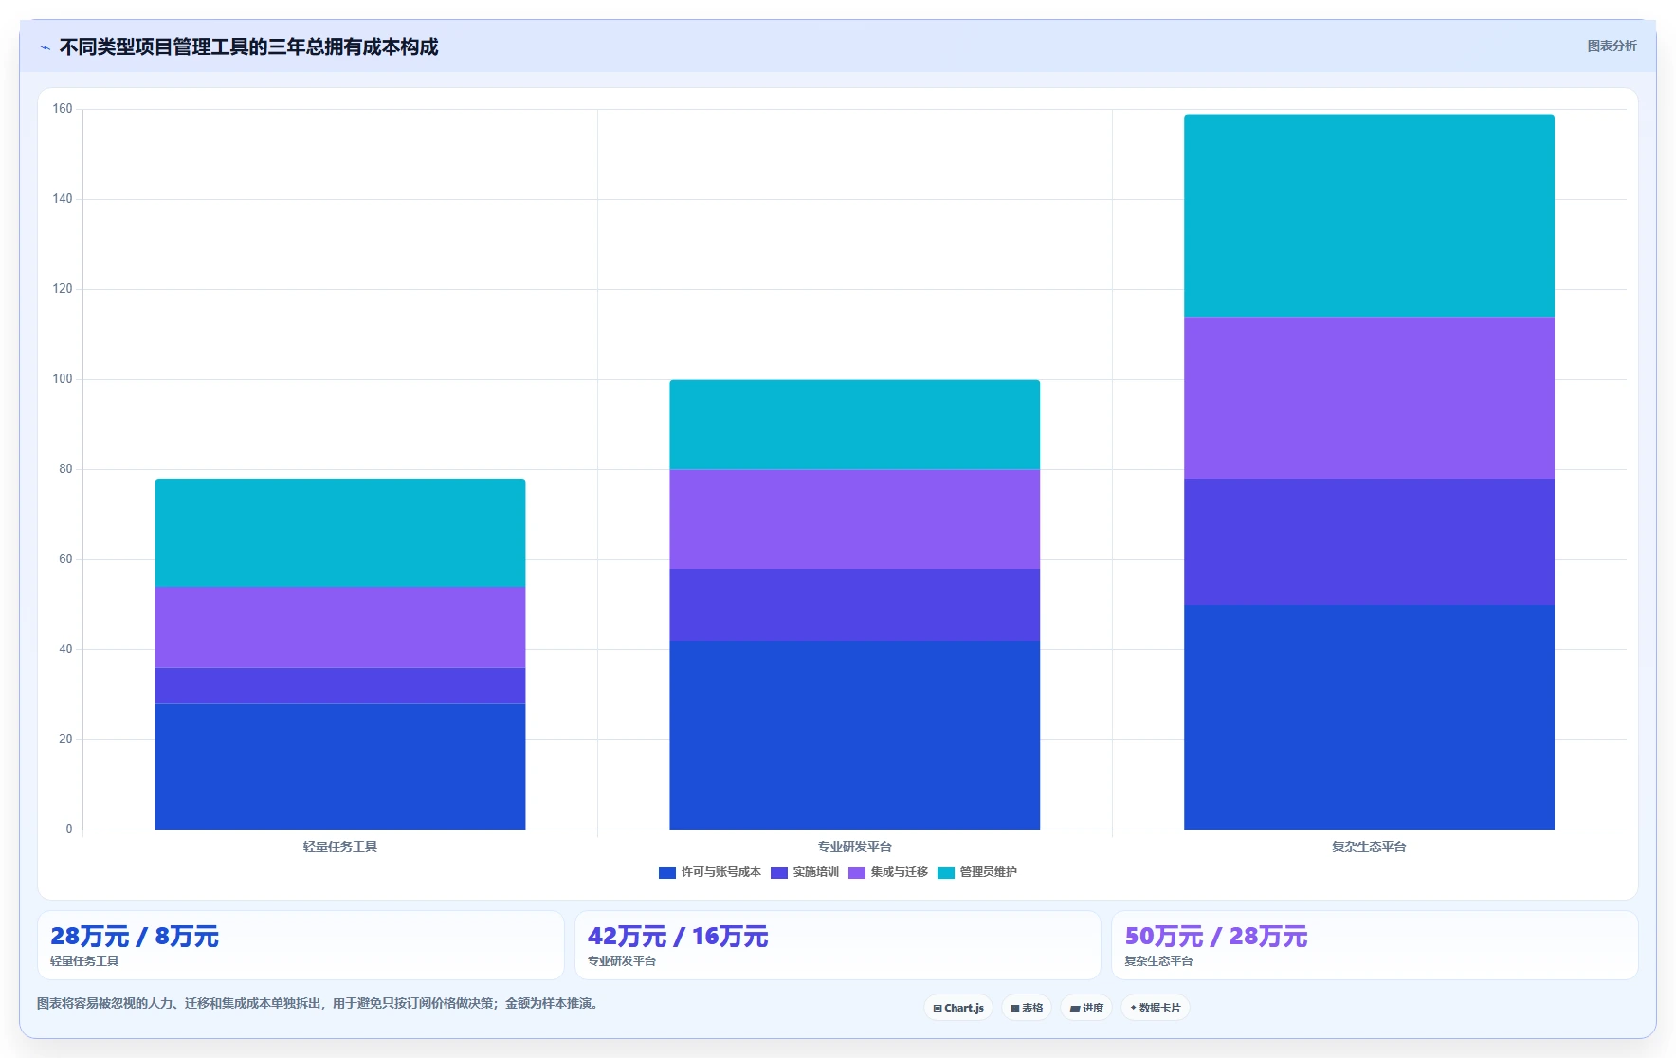Image resolution: width=1676 pixels, height=1058 pixels.
Task: Click the 50万元 / 28万元 card value
Action: (1216, 937)
